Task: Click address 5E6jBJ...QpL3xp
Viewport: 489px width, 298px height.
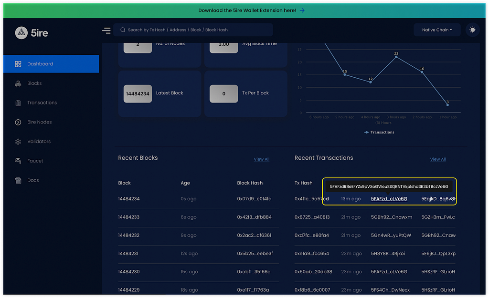Action: [x=438, y=254]
